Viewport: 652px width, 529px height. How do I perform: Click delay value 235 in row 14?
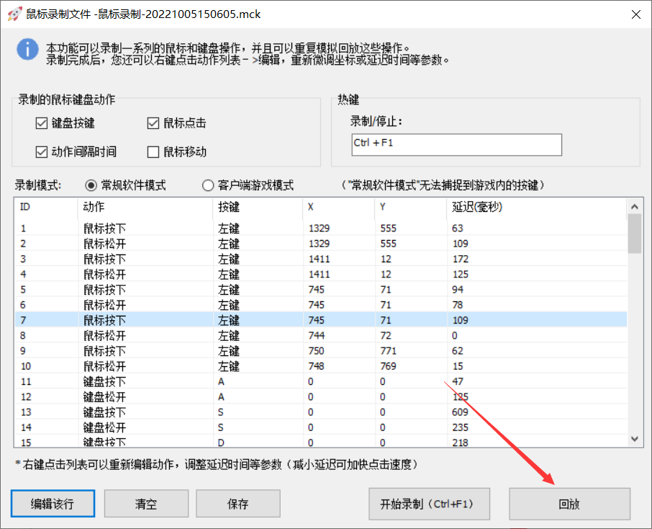point(461,428)
